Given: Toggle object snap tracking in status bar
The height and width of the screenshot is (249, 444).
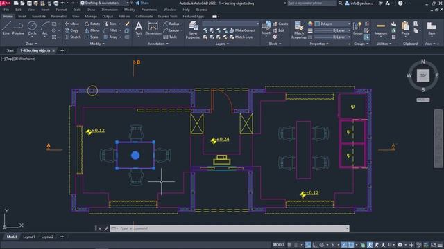Looking at the screenshot, I should click(x=344, y=245).
